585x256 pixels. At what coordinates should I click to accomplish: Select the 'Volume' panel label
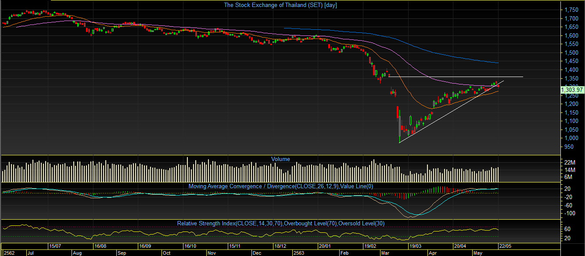(280, 159)
